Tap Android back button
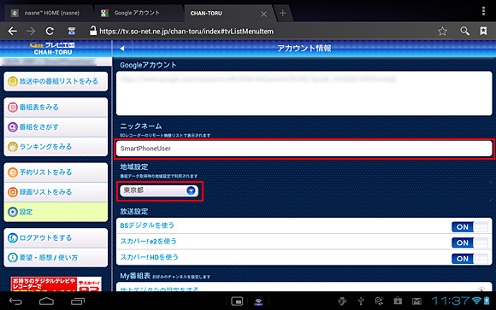The width and height of the screenshot is (496, 310). tap(15, 301)
